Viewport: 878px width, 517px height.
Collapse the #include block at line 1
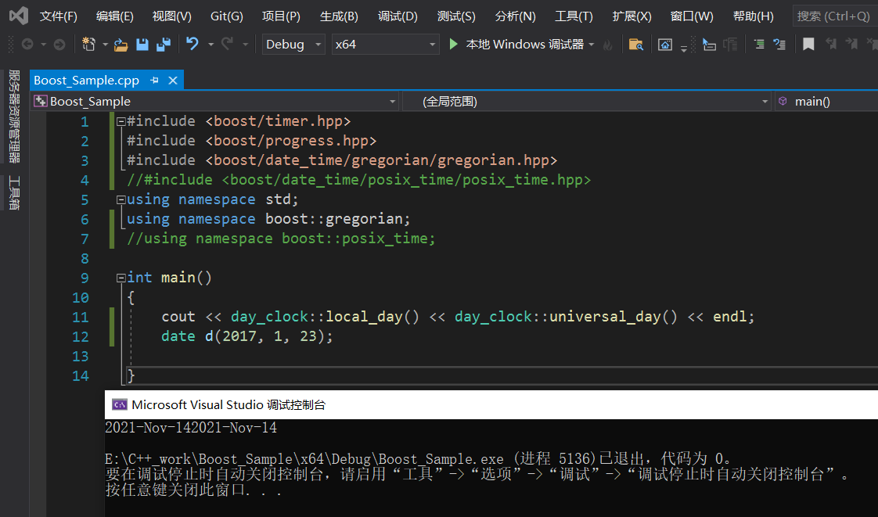tap(121, 121)
